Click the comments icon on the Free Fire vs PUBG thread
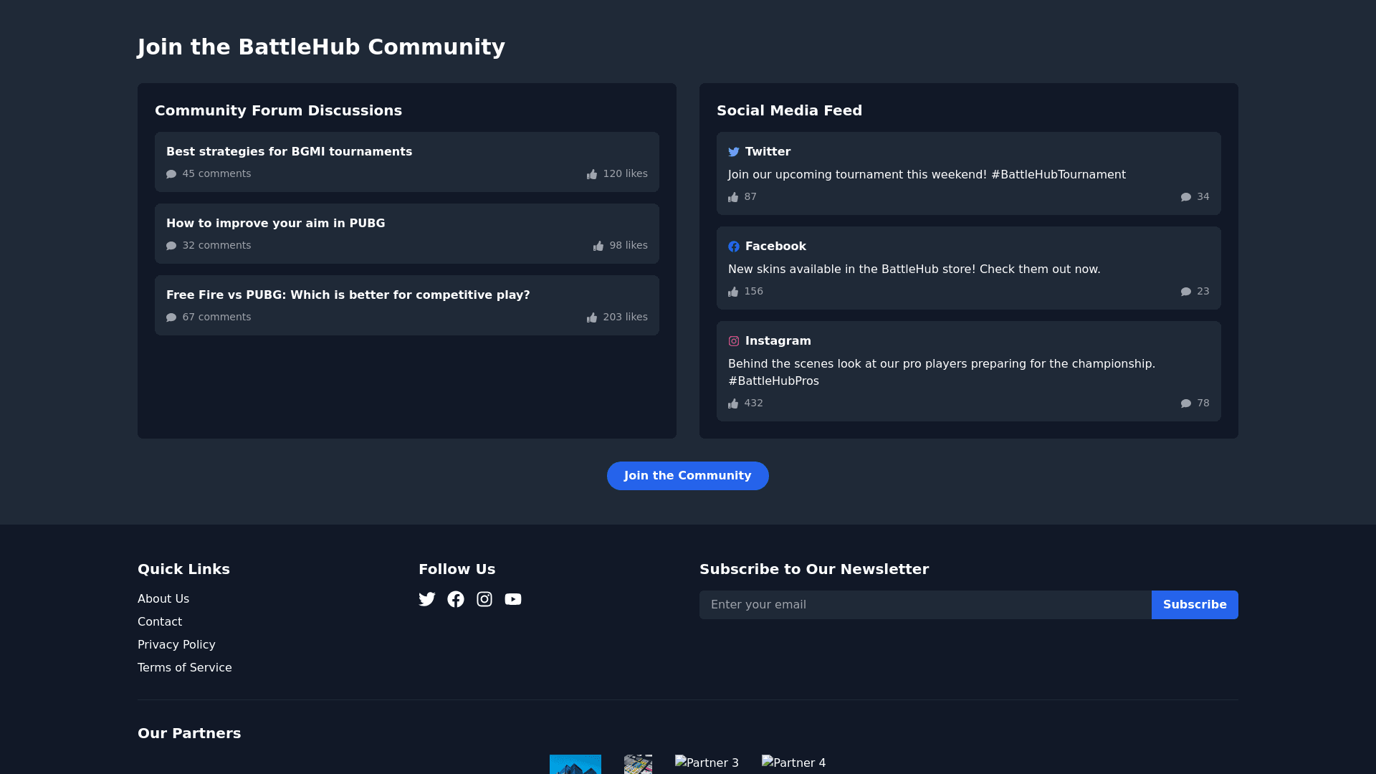Screen dimensions: 1376x774 pos(171,317)
